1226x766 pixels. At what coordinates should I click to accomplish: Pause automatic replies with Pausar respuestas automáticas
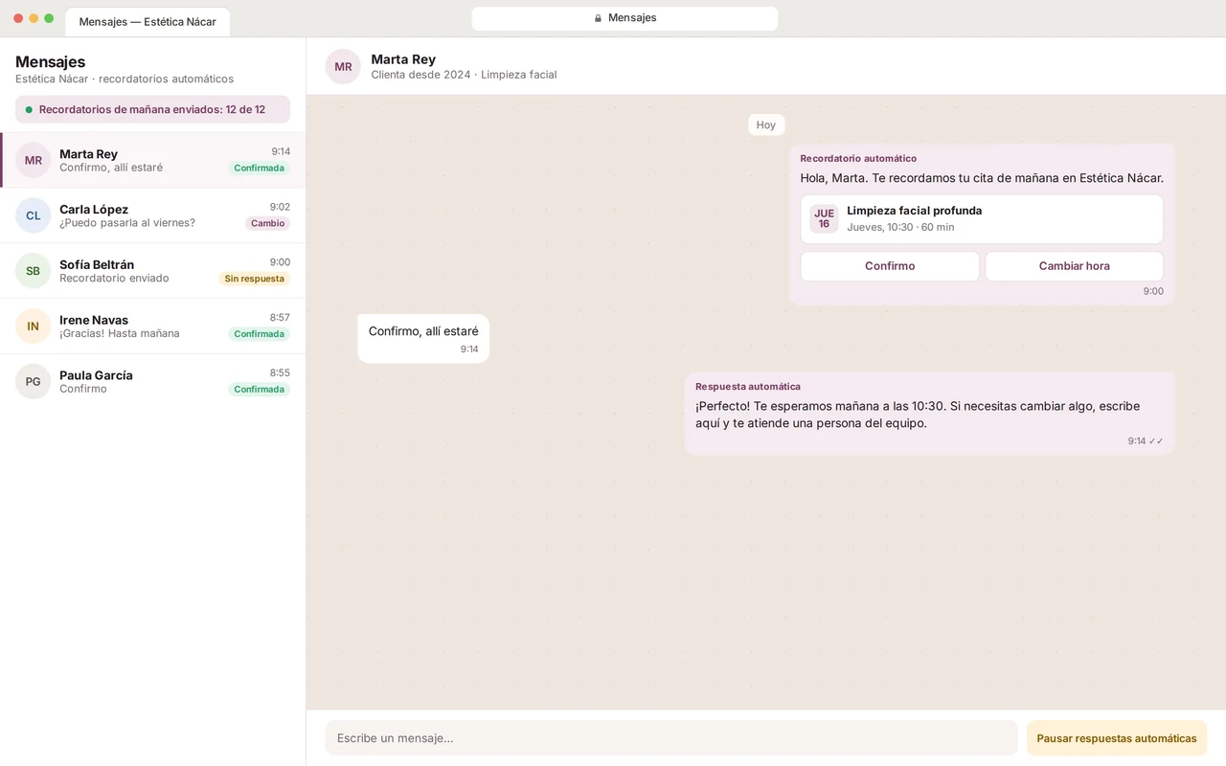pyautogui.click(x=1117, y=738)
